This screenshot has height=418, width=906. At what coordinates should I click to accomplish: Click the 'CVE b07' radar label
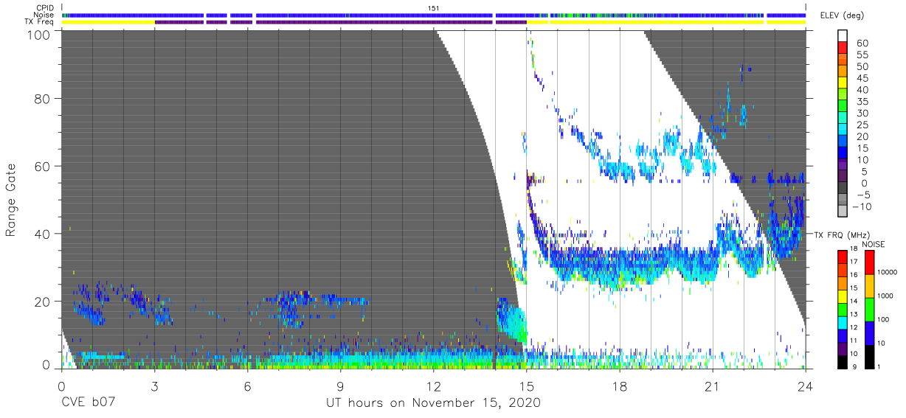[88, 403]
